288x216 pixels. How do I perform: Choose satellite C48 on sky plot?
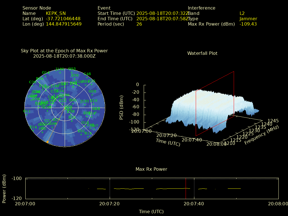tap(87, 78)
